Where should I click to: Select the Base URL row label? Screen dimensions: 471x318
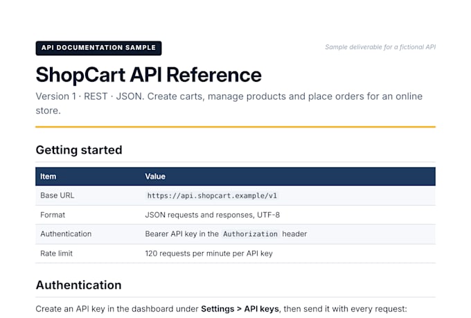[57, 195]
